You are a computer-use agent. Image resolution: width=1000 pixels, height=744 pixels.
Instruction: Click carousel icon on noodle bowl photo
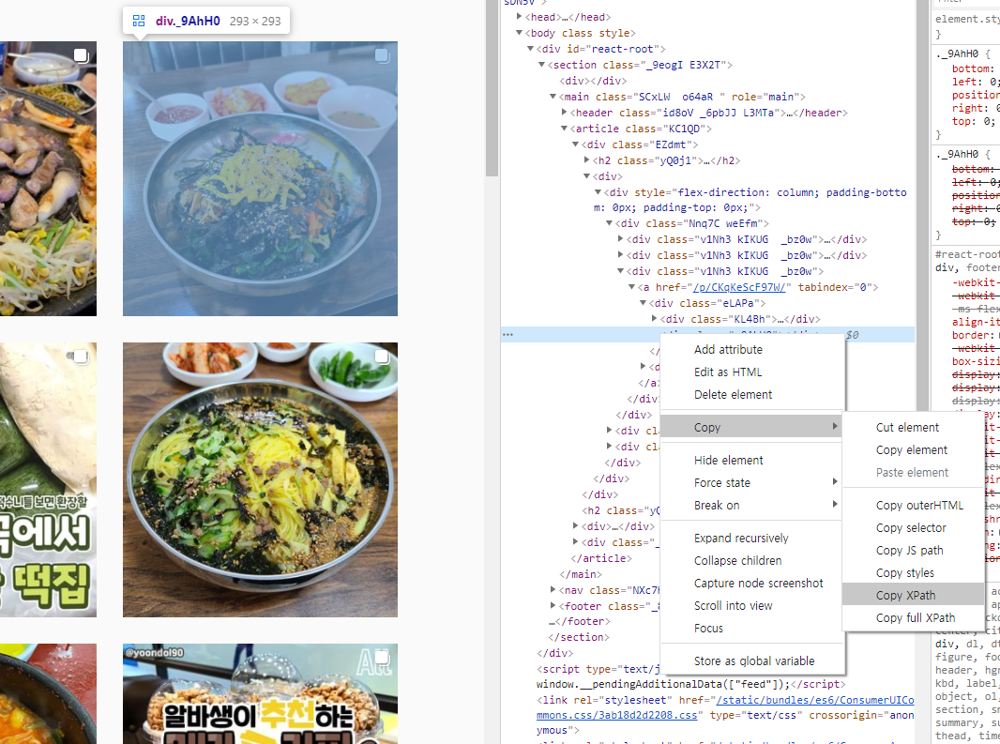[382, 357]
